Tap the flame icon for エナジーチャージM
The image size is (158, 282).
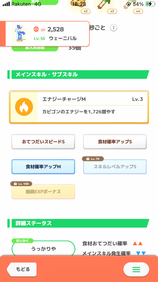[24, 107]
